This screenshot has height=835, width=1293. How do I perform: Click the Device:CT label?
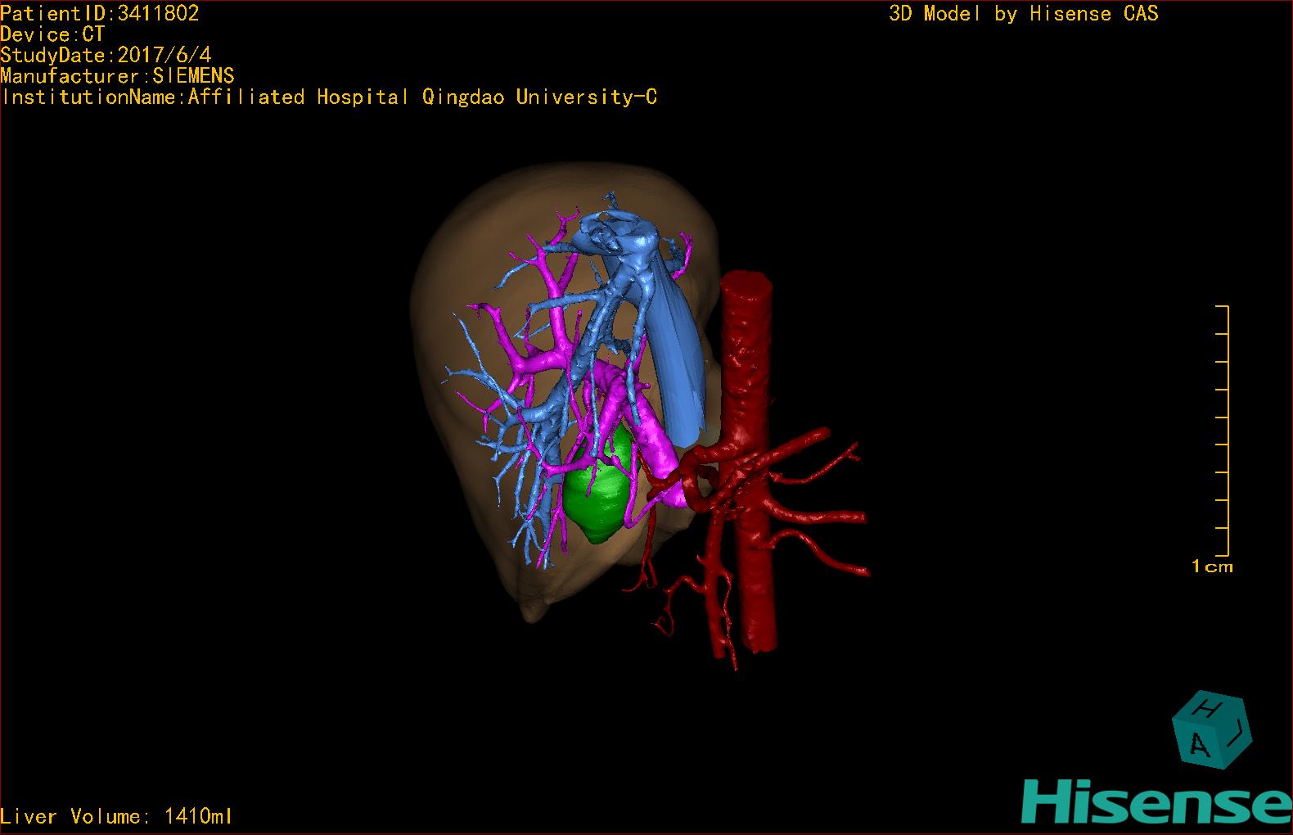click(52, 34)
